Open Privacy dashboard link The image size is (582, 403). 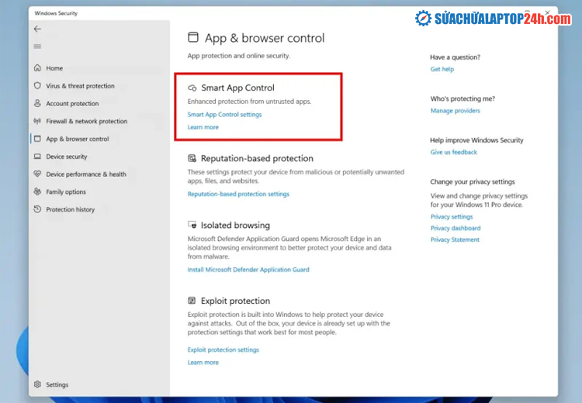[x=456, y=229]
